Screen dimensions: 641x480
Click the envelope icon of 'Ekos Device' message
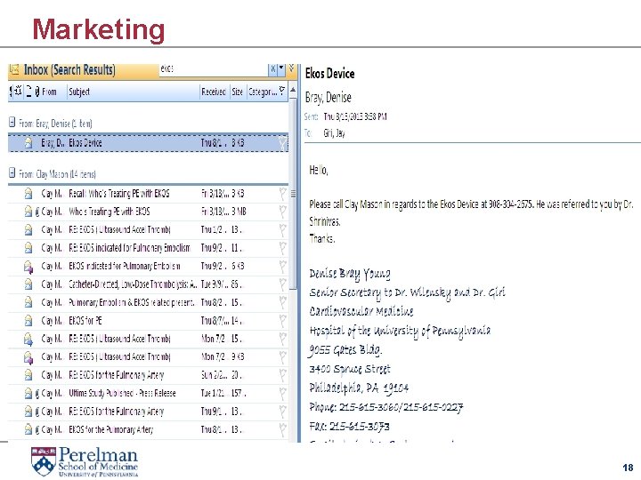(28, 143)
